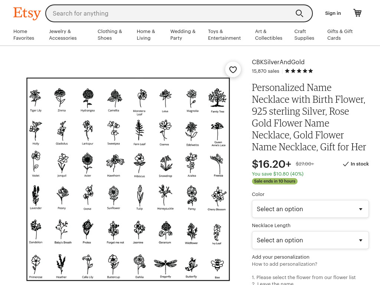
Task: Open the Necklace Length dropdown
Action: pyautogui.click(x=310, y=240)
